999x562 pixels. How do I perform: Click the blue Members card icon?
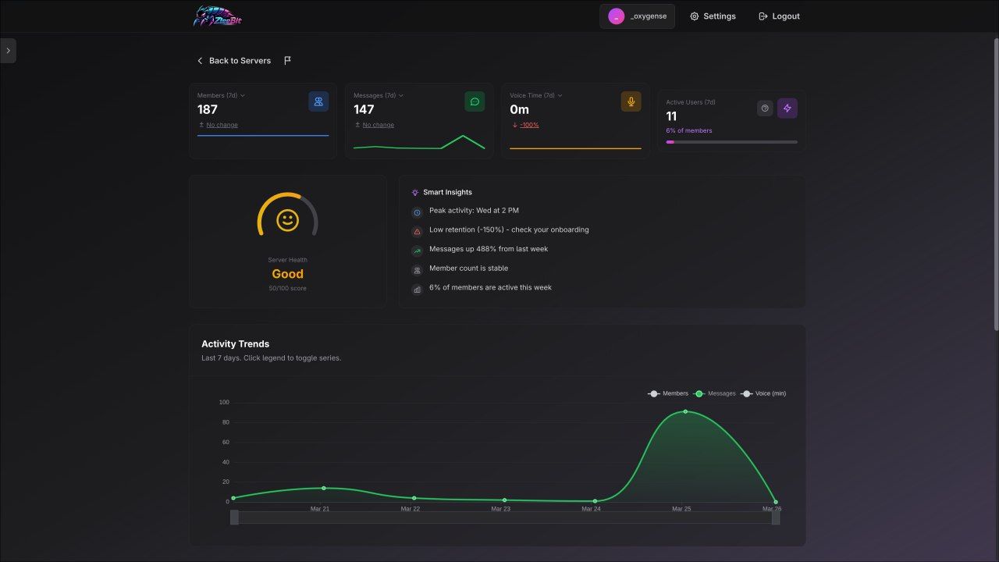point(318,101)
